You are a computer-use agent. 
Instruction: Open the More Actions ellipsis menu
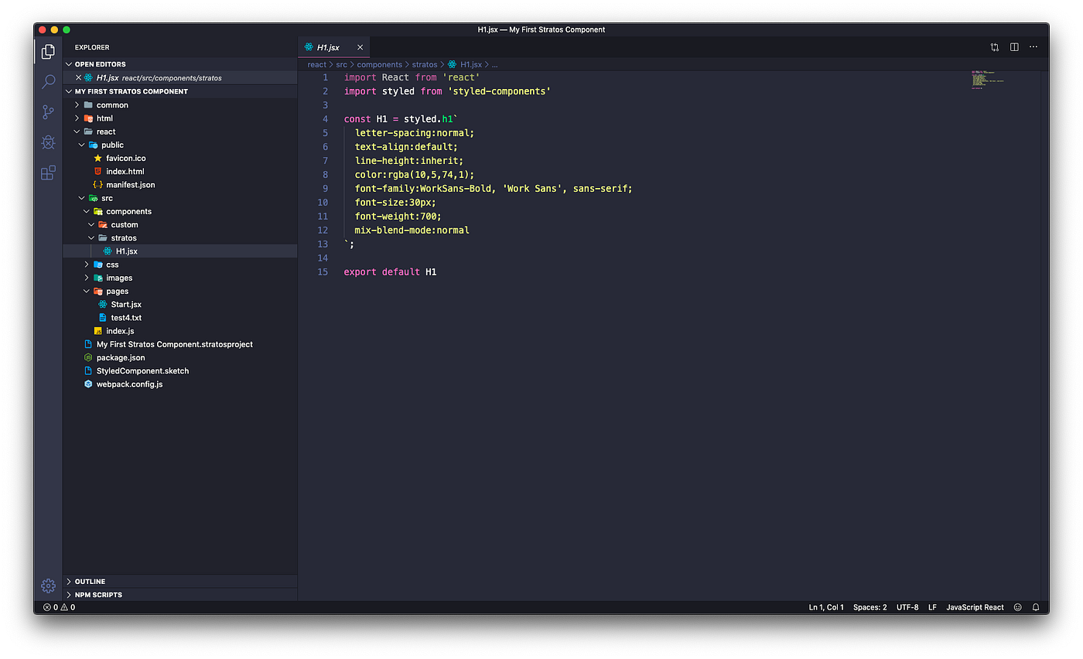[1033, 46]
